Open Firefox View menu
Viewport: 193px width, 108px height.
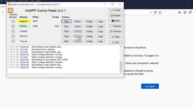coord(7,1)
